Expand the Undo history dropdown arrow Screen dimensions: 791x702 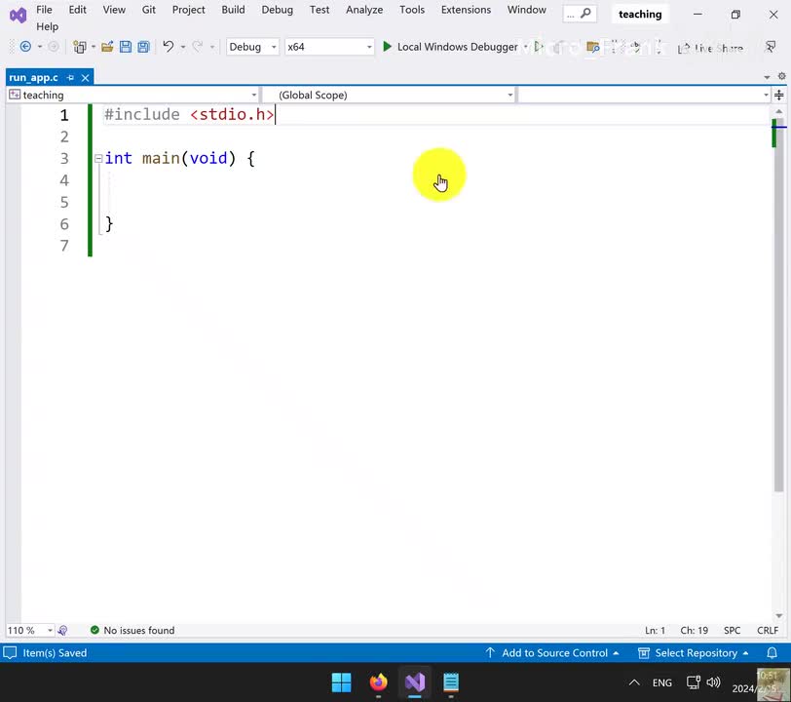click(182, 47)
